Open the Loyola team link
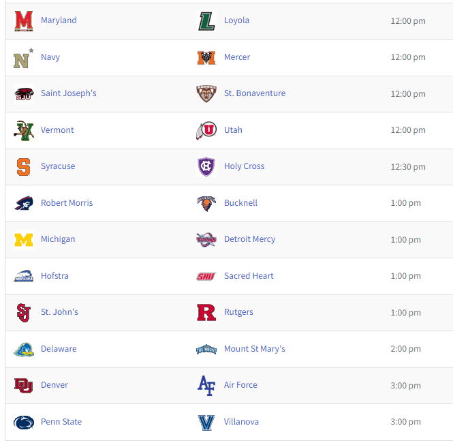The width and height of the screenshot is (453, 443). pos(236,20)
